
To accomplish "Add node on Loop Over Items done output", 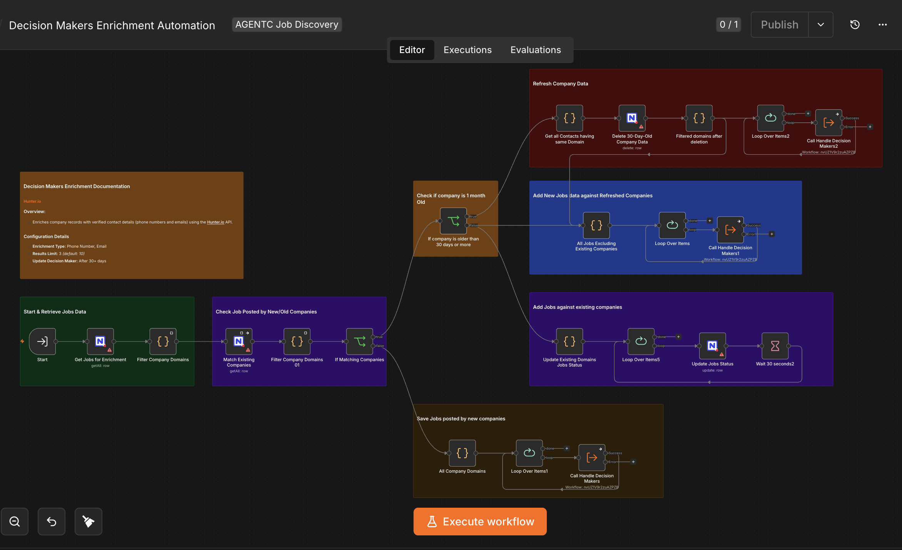I will point(710,221).
